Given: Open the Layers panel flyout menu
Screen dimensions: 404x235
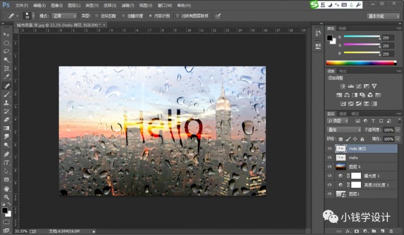Looking at the screenshot, I should click(x=399, y=113).
